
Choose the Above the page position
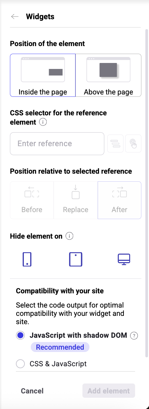point(109,75)
